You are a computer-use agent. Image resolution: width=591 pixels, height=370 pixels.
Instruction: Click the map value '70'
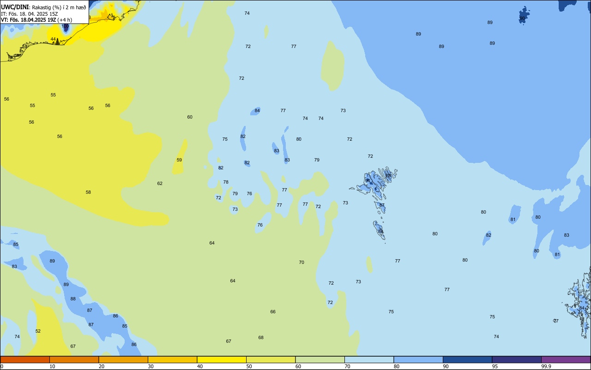pos(302,263)
